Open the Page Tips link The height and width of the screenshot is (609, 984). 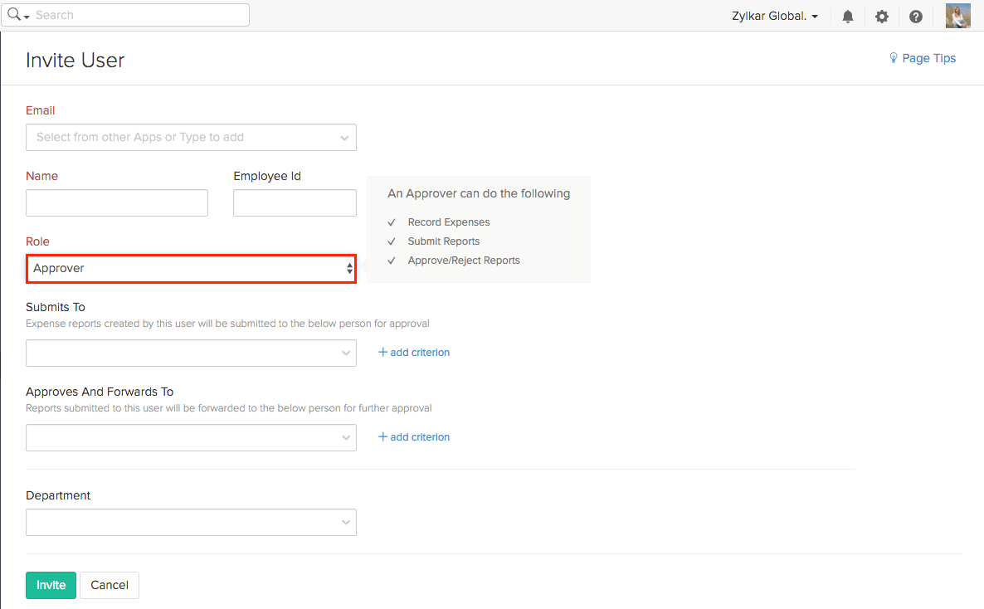(x=928, y=58)
